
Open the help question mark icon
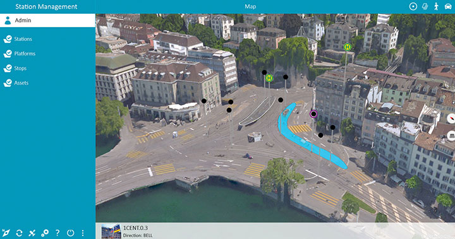coord(58,233)
